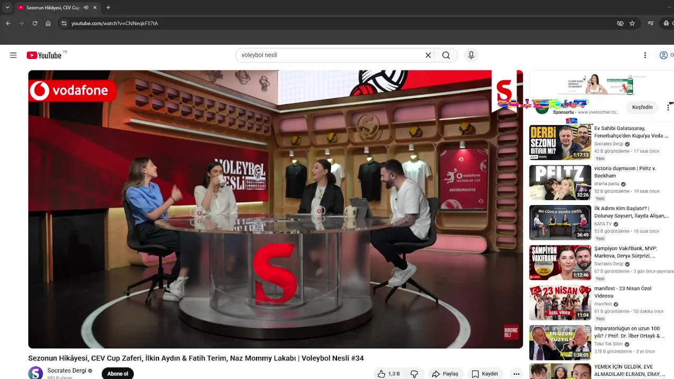
Task: Subscribe with the Abone ol button
Action: point(117,374)
